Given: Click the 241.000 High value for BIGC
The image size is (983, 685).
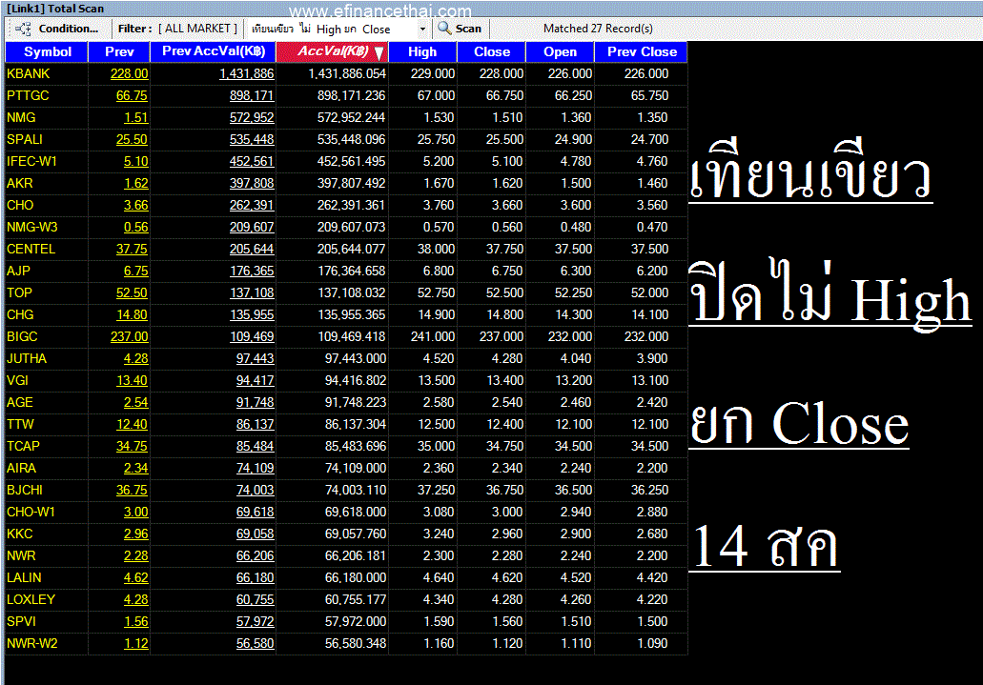Looking at the screenshot, I should [433, 337].
